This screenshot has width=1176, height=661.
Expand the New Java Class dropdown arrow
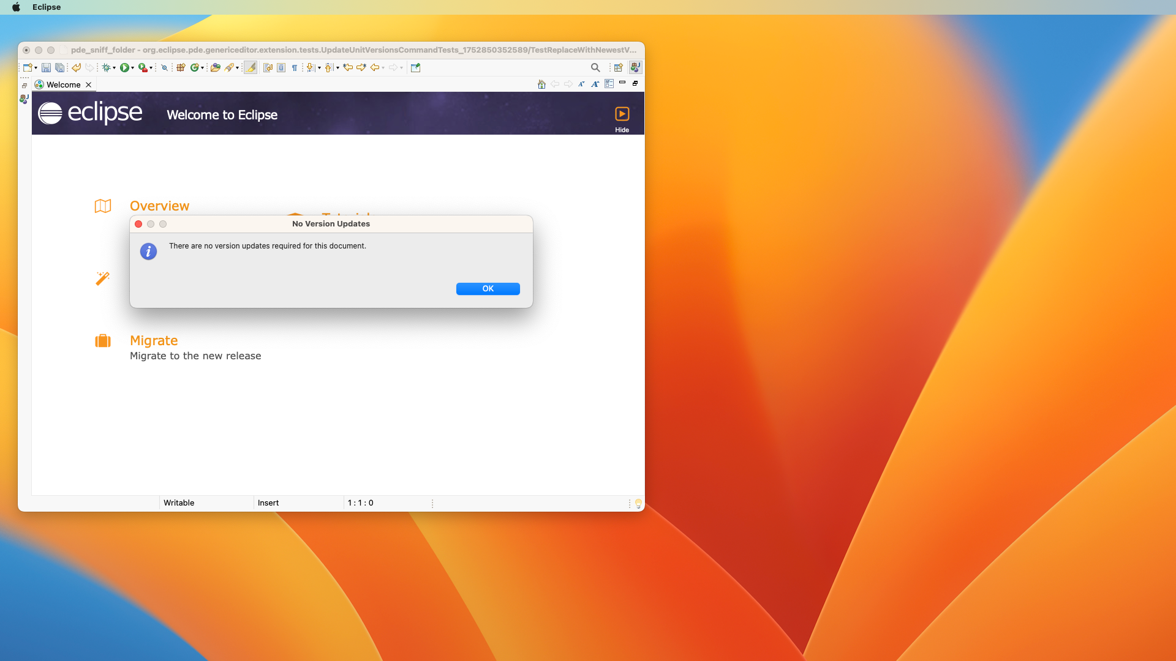point(202,68)
